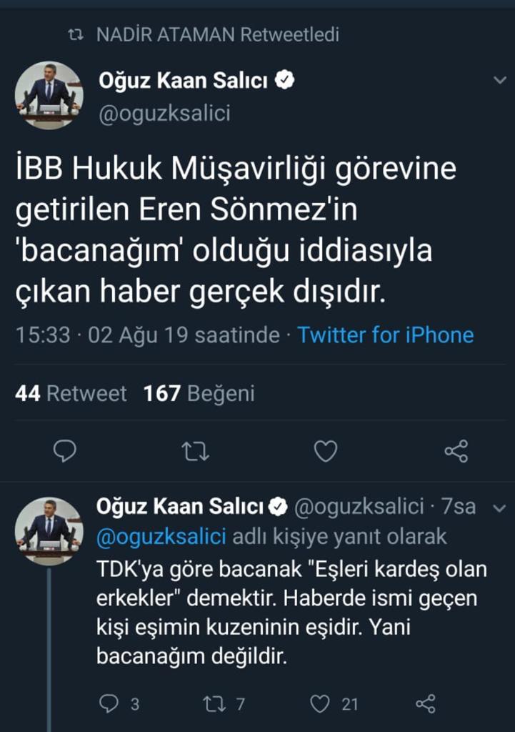Open the main tweet options chevron
The image size is (515, 732).
click(500, 81)
